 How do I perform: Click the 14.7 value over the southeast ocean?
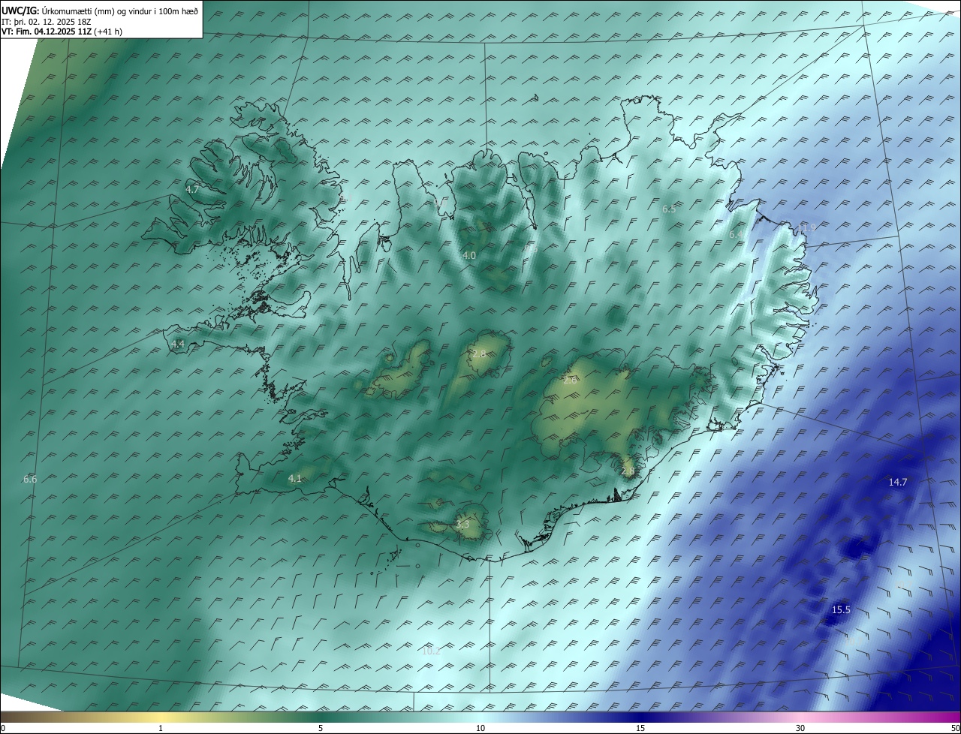pyautogui.click(x=898, y=483)
